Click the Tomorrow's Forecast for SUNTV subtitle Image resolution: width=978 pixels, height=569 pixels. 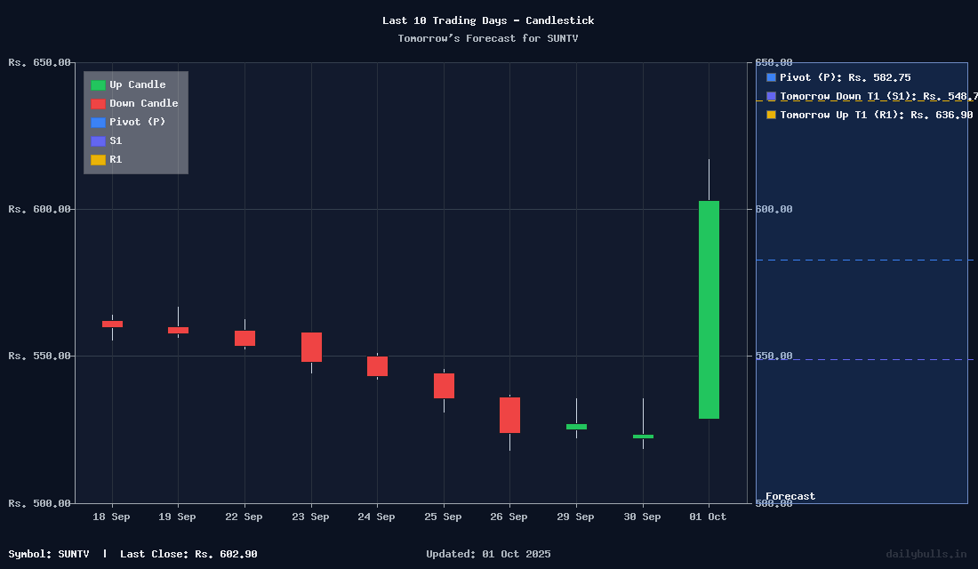488,38
